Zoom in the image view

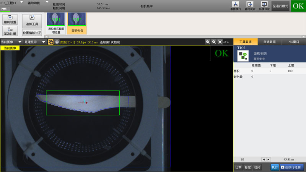click(x=214, y=42)
